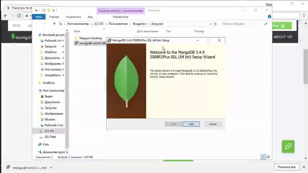Select pinned Документы in quick access
This screenshot has height=173, width=308.
tap(52, 58)
